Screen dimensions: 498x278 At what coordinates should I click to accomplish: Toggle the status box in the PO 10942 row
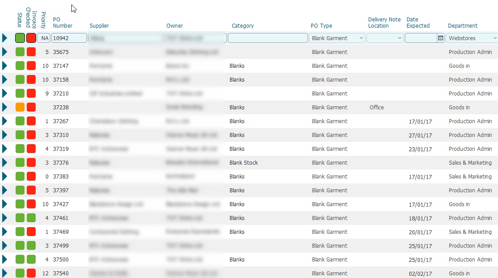[20, 38]
